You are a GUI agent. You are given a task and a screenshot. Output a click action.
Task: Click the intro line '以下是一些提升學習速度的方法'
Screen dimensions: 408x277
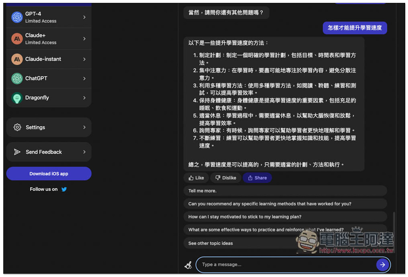pos(228,43)
